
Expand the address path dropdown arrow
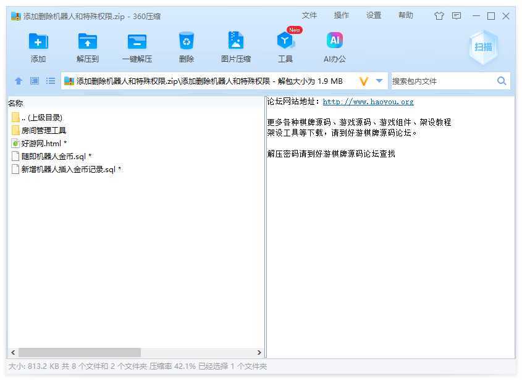pos(379,81)
